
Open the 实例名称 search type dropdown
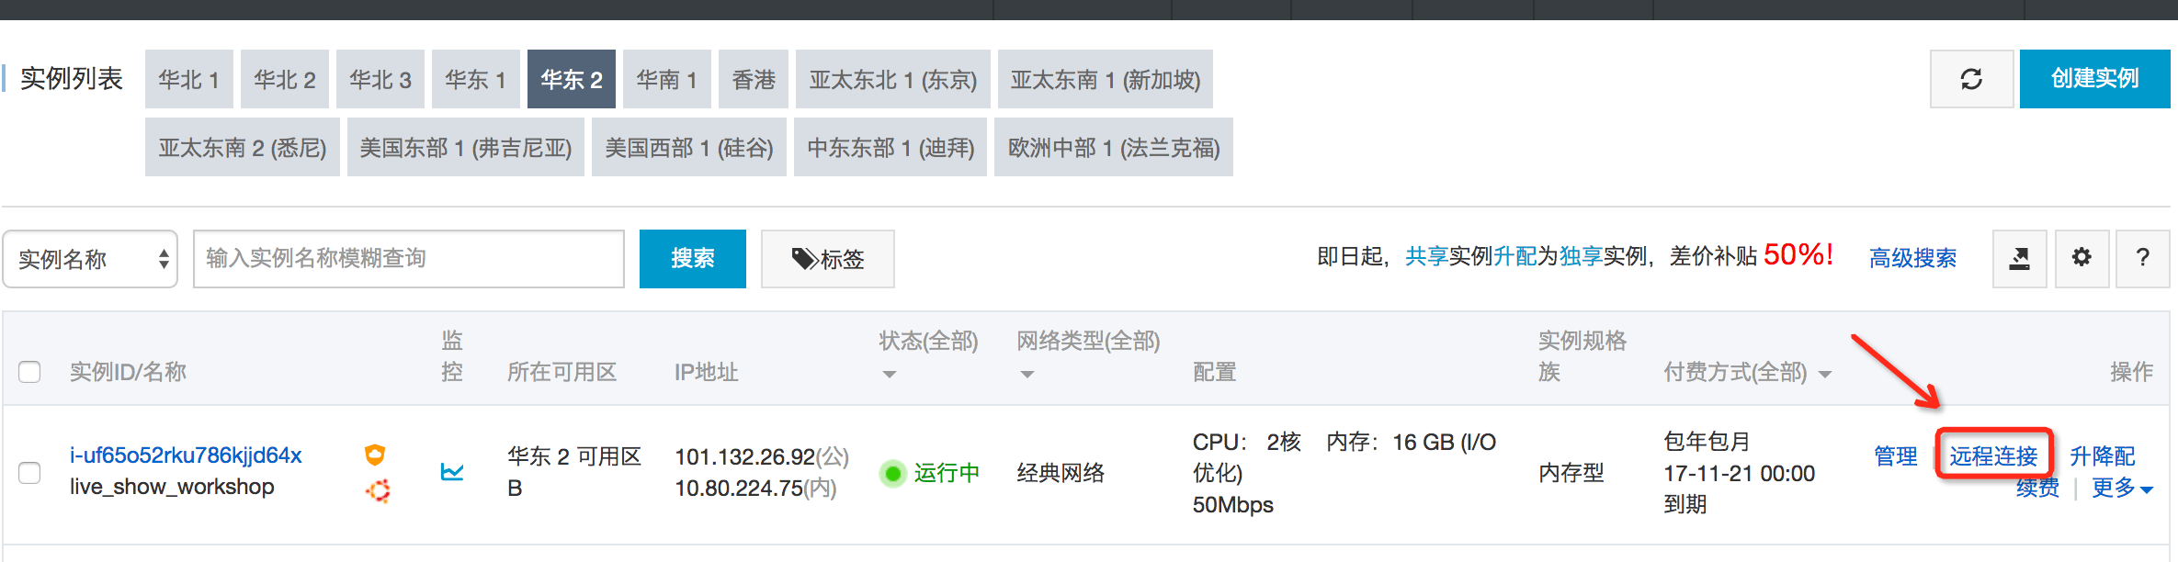(x=90, y=259)
